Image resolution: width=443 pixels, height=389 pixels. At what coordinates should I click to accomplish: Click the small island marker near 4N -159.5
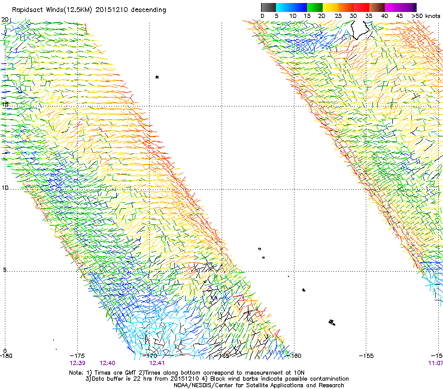click(x=304, y=290)
